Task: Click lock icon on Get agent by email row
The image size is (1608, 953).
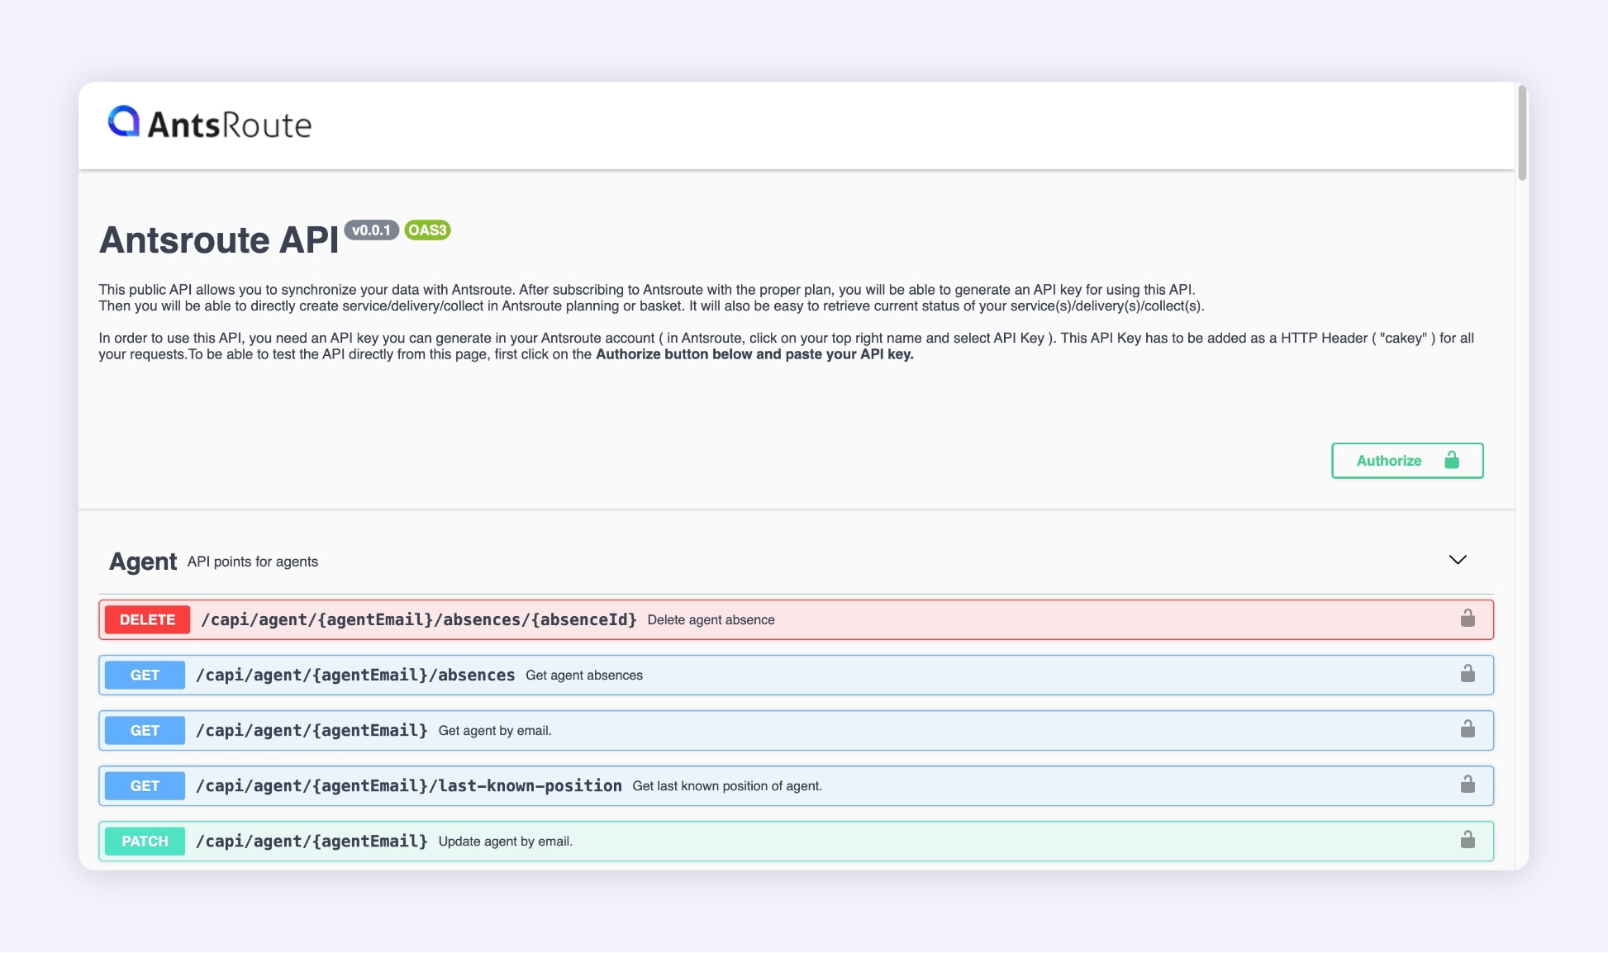Action: click(1467, 729)
